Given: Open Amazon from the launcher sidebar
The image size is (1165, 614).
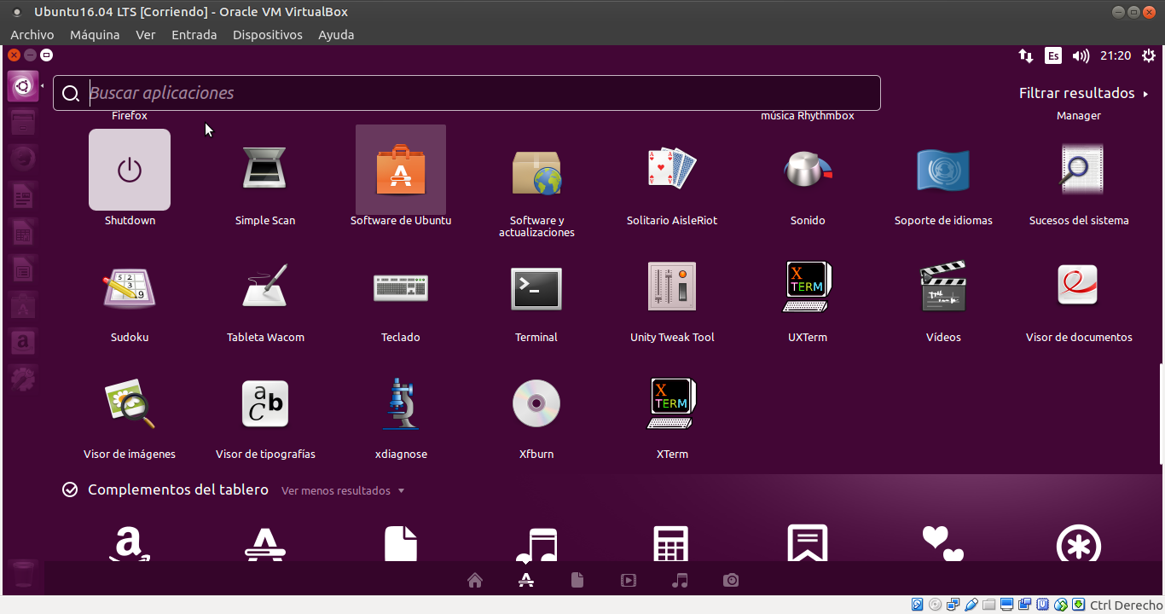Looking at the screenshot, I should pos(23,343).
